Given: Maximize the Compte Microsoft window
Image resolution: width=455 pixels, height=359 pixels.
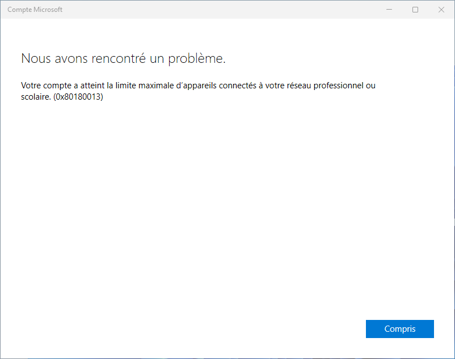Looking at the screenshot, I should click(415, 10).
